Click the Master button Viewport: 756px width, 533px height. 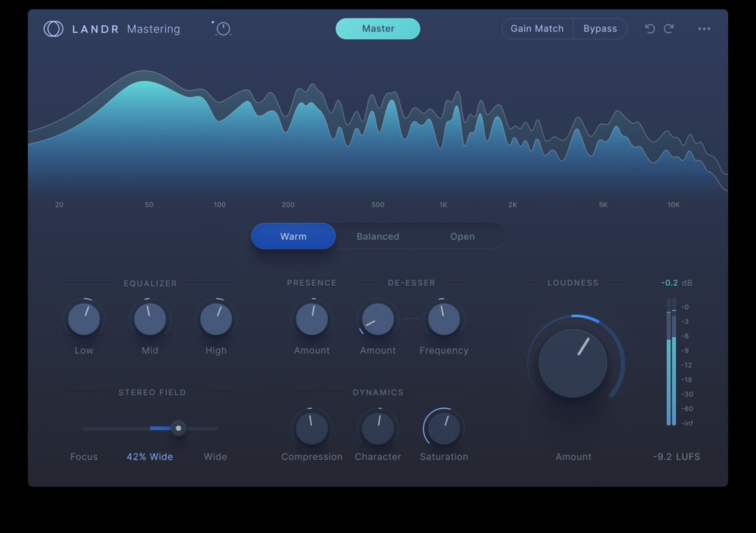pos(378,29)
